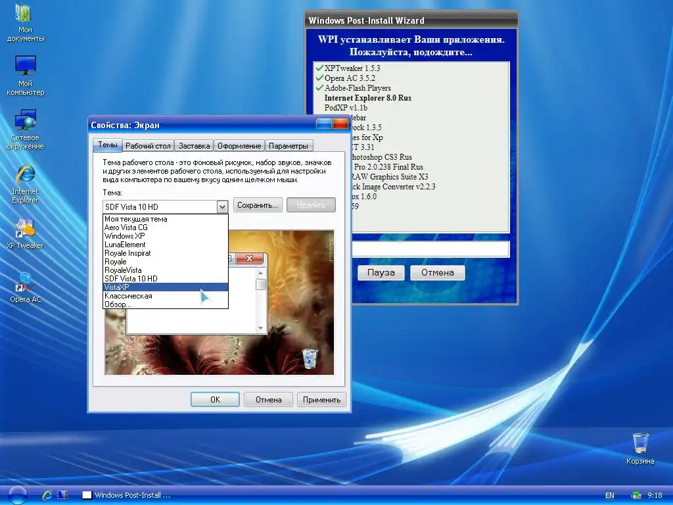
Task: Open the Сетевое окружение desktop icon
Action: [x=25, y=130]
